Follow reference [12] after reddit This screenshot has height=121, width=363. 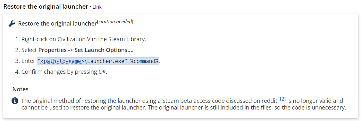282,99
